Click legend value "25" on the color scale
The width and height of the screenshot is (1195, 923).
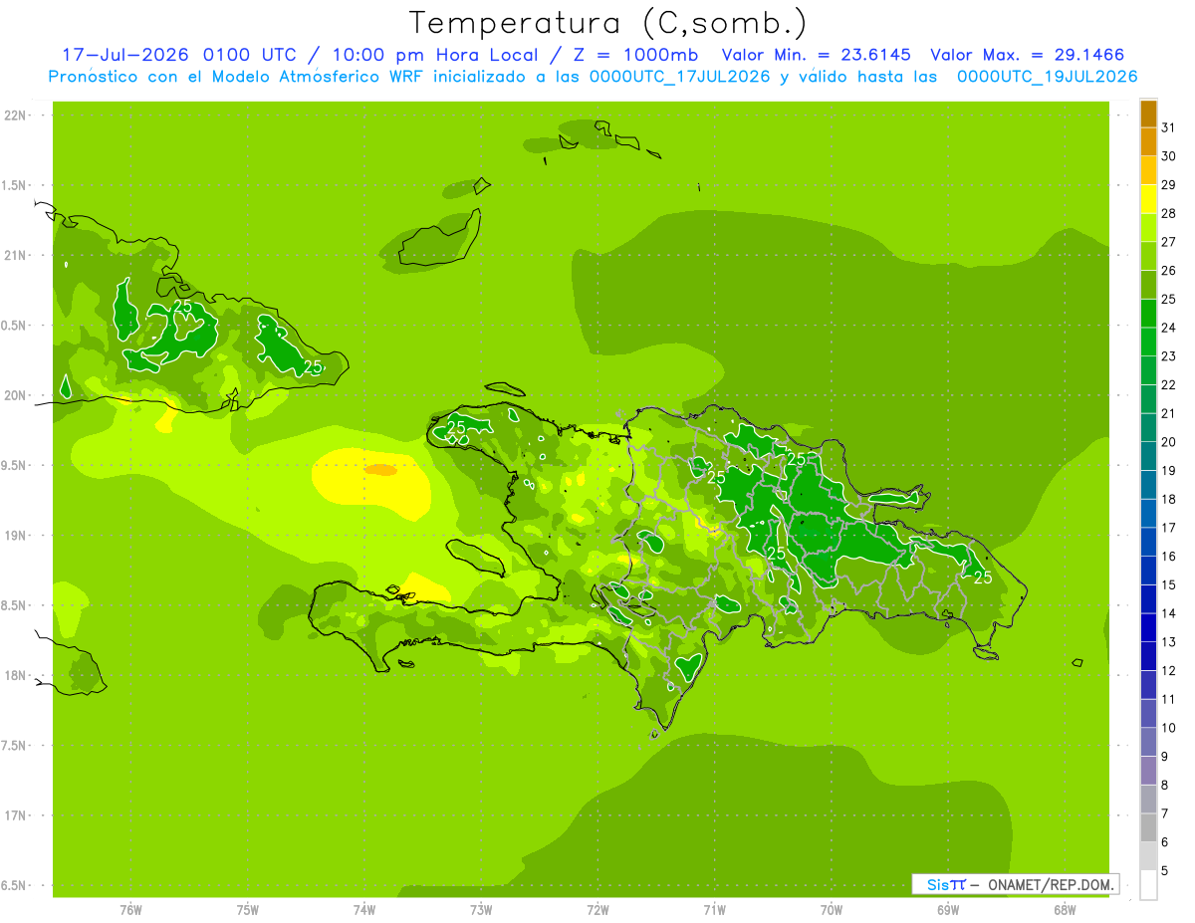click(x=1168, y=299)
